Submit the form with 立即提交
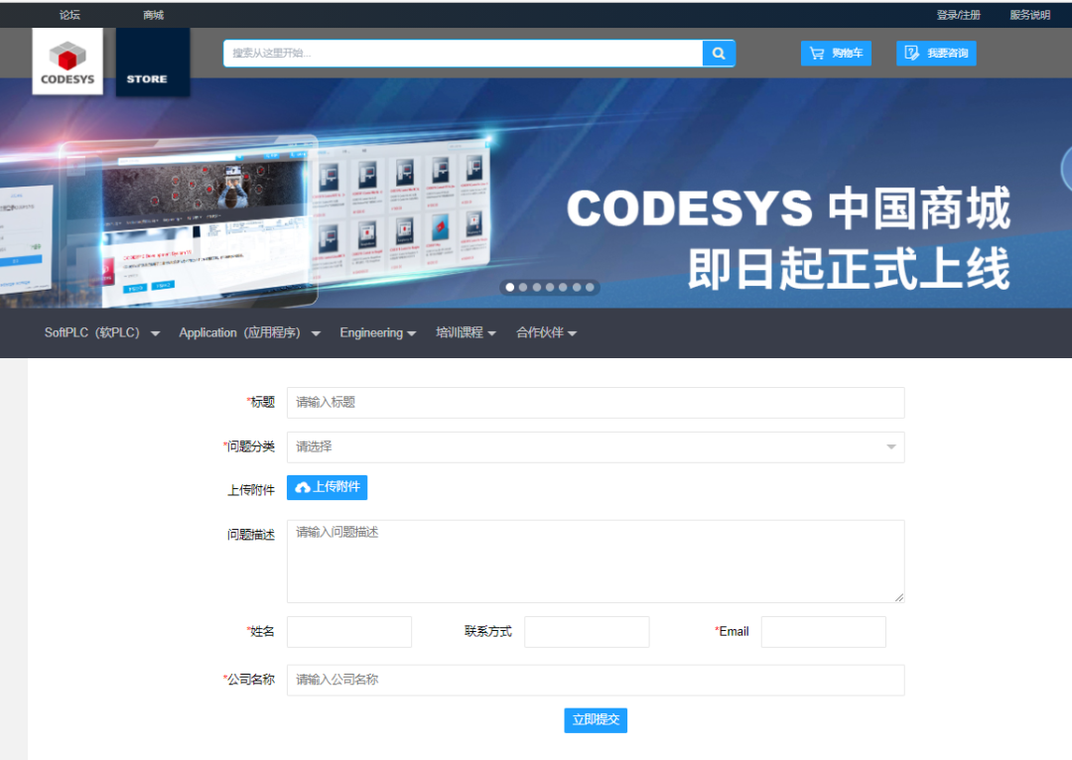 (596, 720)
